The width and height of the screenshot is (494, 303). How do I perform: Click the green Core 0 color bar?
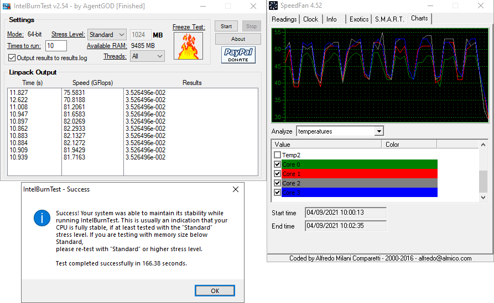tap(360, 164)
